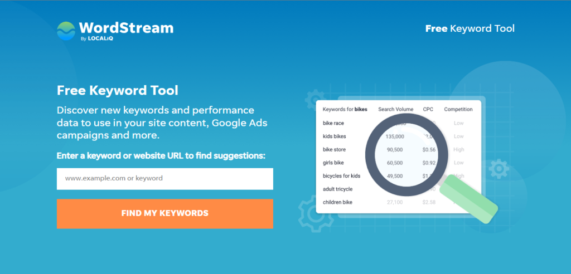Click the FIND MY KEYWORDS button

pyautogui.click(x=165, y=214)
